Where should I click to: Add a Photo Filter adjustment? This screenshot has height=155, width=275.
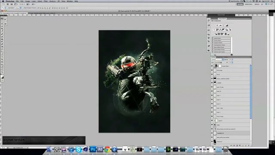click(227, 30)
